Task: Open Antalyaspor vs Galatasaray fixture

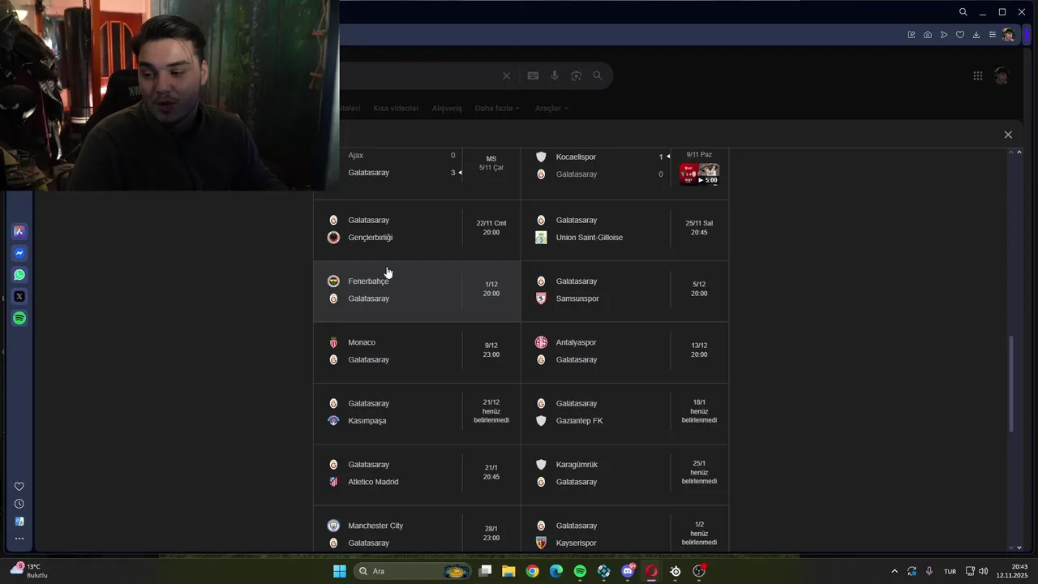Action: pyautogui.click(x=624, y=352)
